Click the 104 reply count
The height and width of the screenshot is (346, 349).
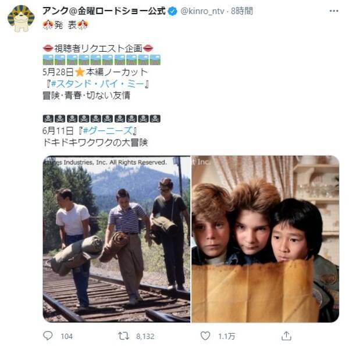point(67,336)
